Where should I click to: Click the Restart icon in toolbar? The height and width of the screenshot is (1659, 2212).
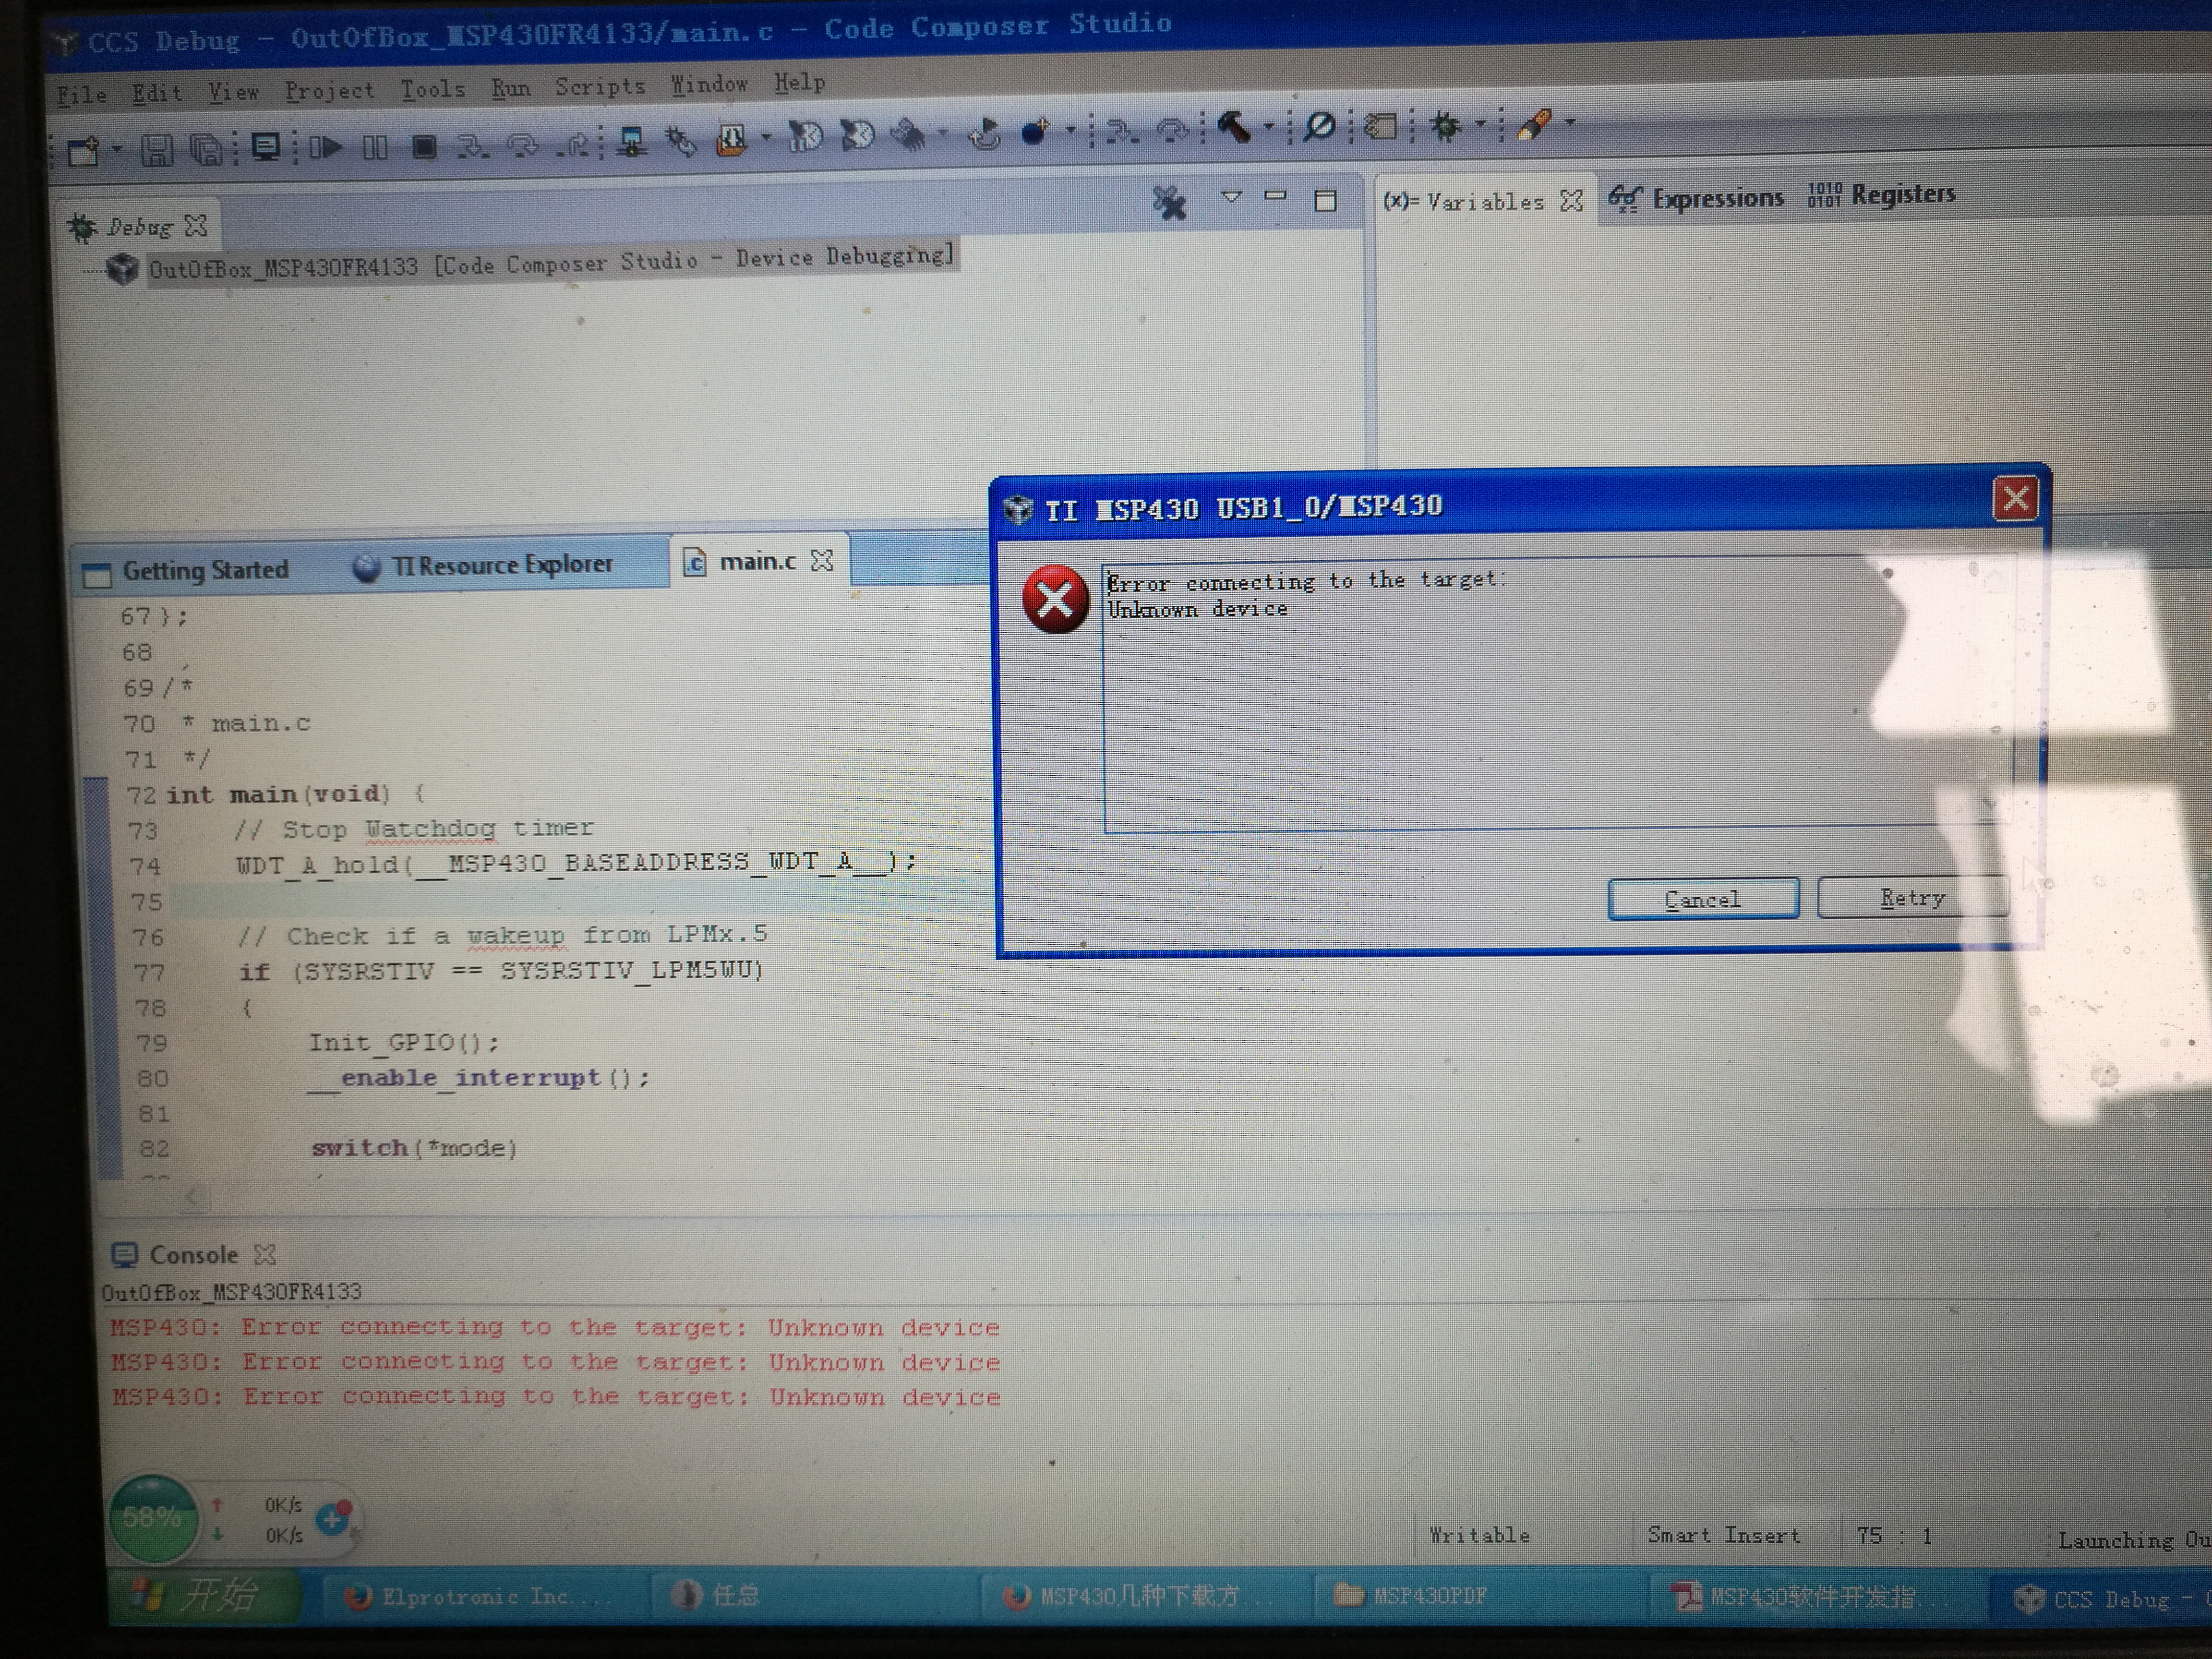(984, 133)
